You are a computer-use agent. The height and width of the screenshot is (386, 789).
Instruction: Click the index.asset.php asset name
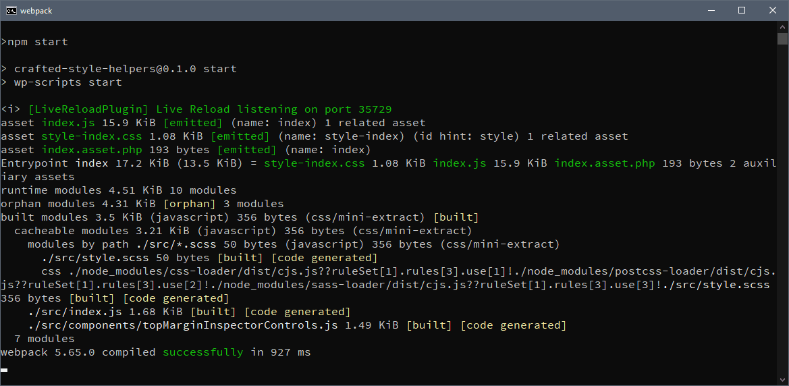(x=92, y=149)
